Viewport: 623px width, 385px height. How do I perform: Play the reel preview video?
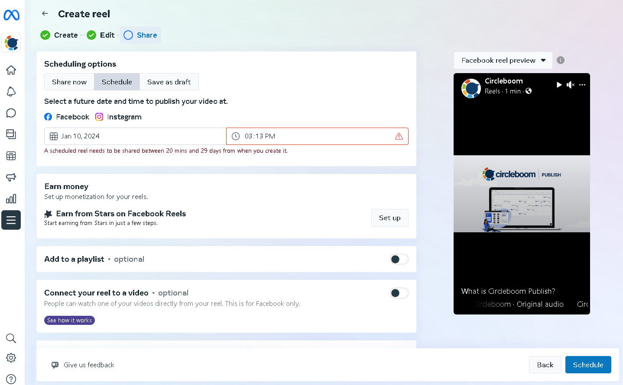pos(559,85)
